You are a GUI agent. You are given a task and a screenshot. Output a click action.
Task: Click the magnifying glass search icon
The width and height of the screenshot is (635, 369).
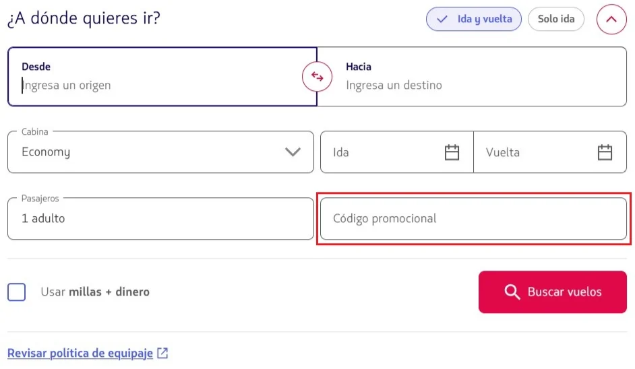pos(512,292)
